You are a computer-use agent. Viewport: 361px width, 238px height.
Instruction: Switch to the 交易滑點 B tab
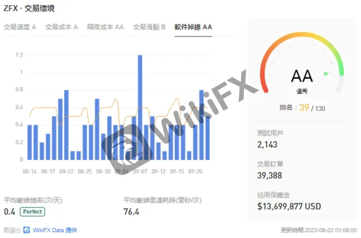click(149, 27)
